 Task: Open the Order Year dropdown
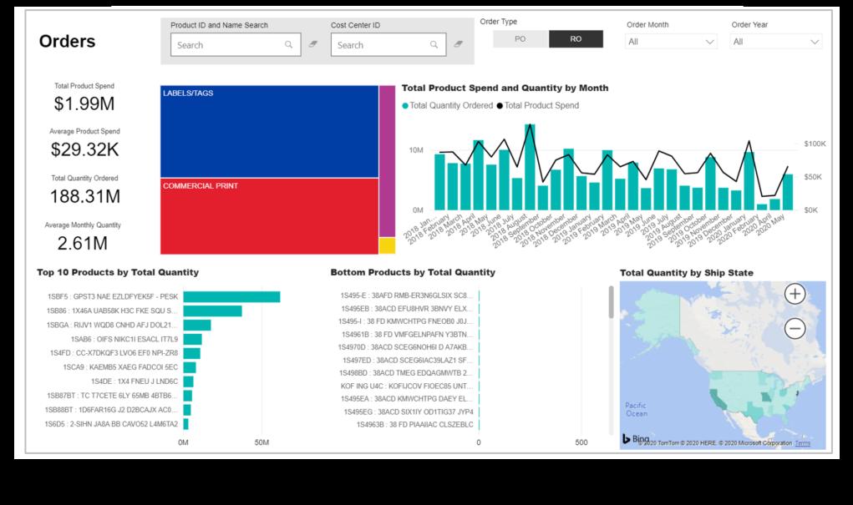coord(776,41)
